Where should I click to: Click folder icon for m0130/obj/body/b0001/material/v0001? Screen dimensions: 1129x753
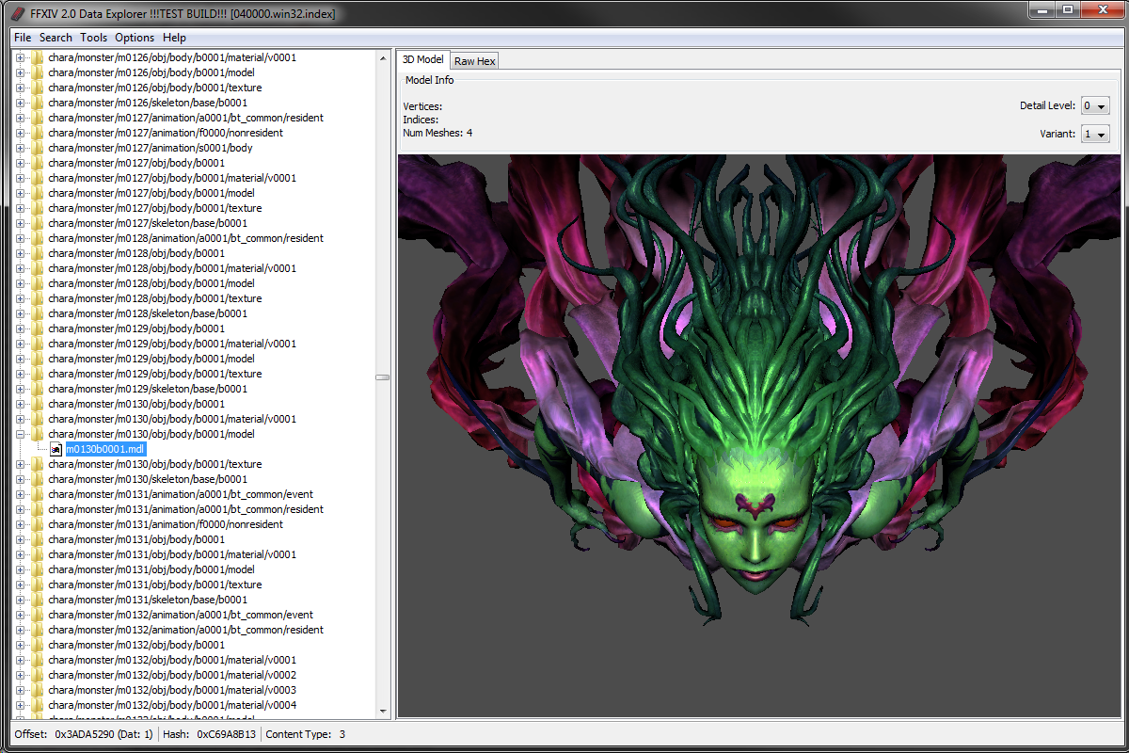point(38,419)
